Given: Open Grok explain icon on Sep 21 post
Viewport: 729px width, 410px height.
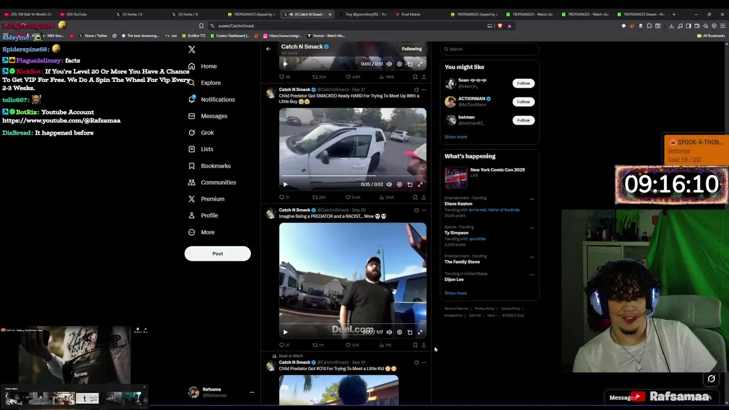Looking at the screenshot, I should 416,89.
